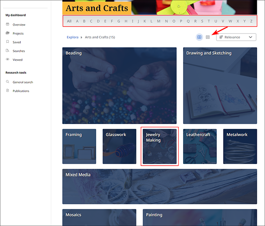Click the Searches icon in sidebar

[x=7, y=51]
